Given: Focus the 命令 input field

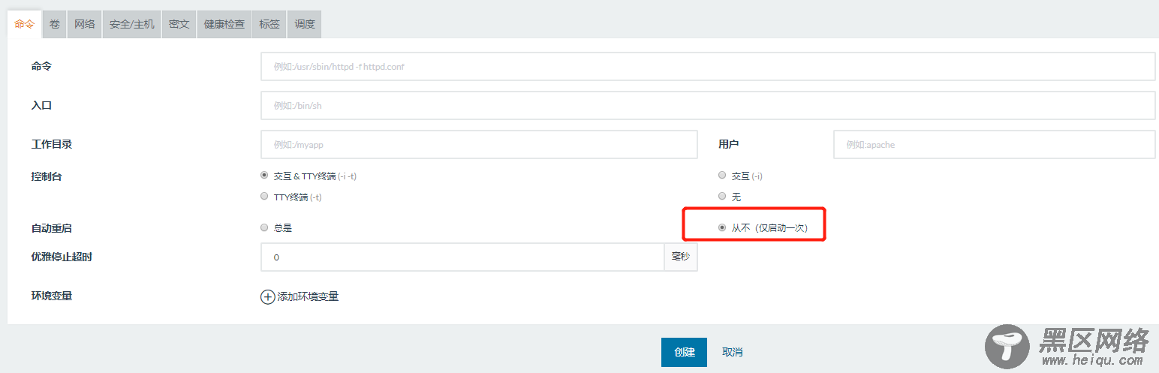Looking at the screenshot, I should pos(708,66).
